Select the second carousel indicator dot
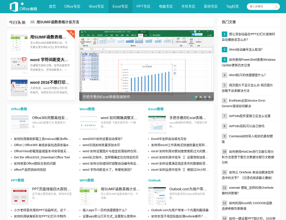 (196, 97)
